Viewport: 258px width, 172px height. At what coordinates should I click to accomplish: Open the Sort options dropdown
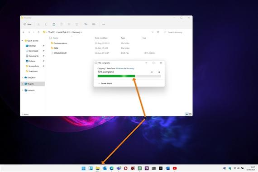tap(86, 24)
